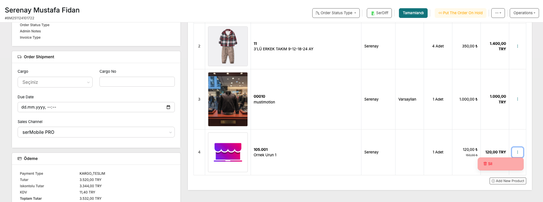543x202 pixels.
Task: Click the SerDiff button
Action: [x=379, y=13]
